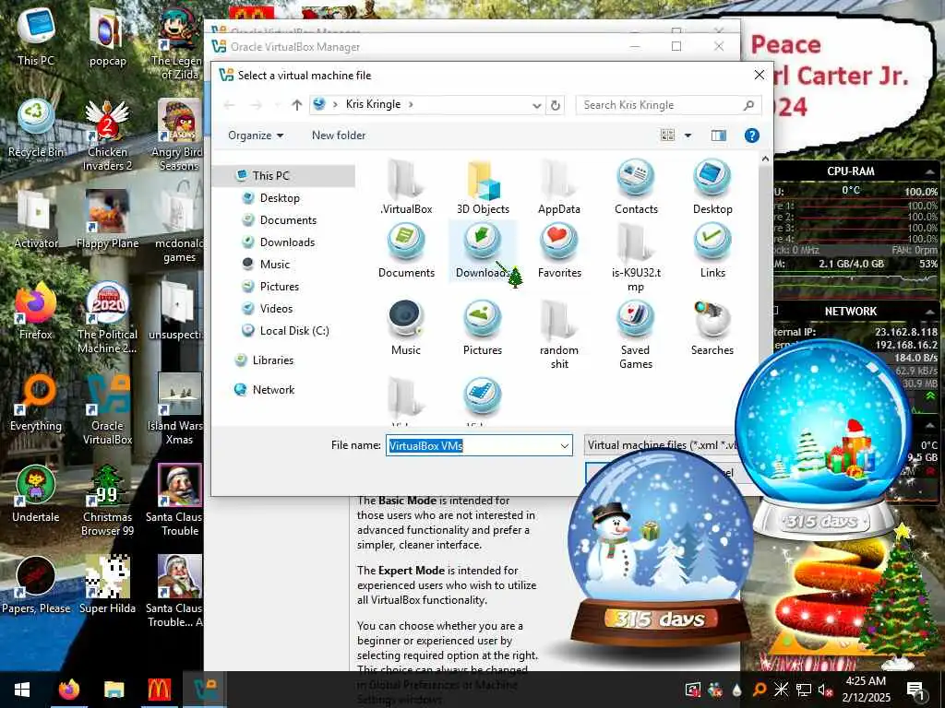Click the Up one level arrow
Viewport: 945px width, 708px height.
tap(296, 105)
